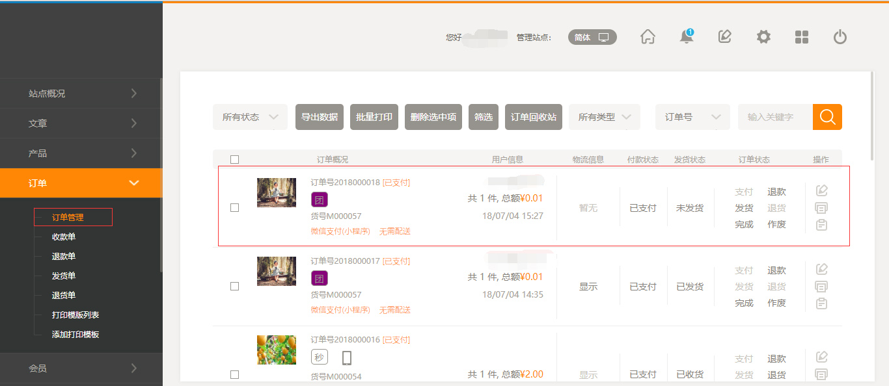Click product thumbnail of order 2018000016
The image size is (889, 386).
pyautogui.click(x=277, y=350)
